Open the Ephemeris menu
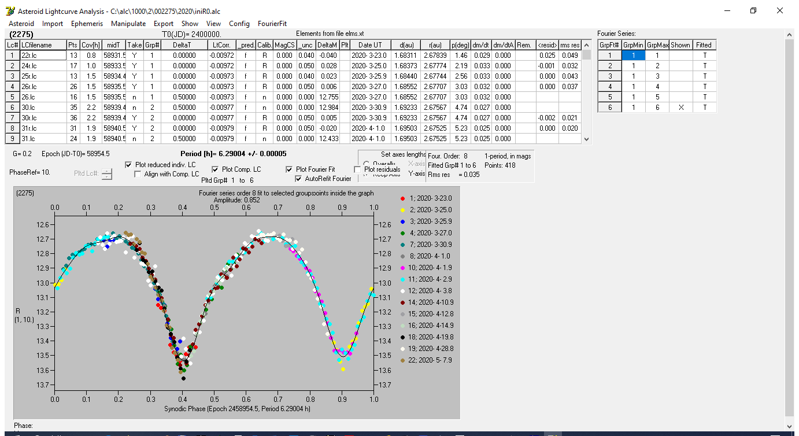 [87, 24]
